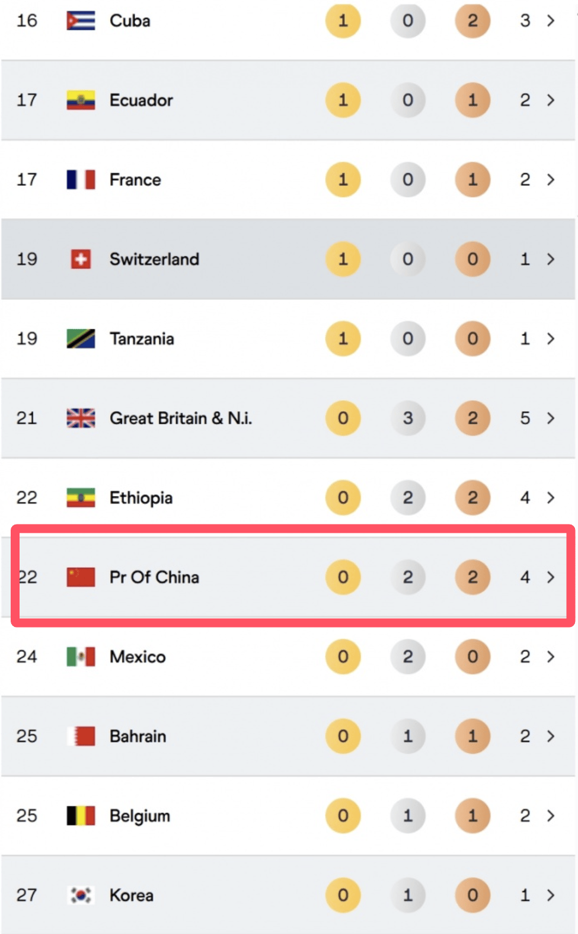Click the Cuba flag icon
This screenshot has height=934, width=578.
pyautogui.click(x=81, y=21)
